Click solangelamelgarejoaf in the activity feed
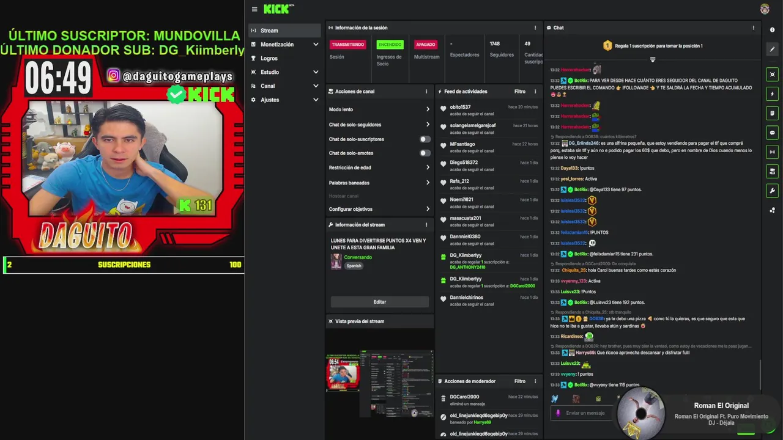783x440 pixels. (x=473, y=125)
